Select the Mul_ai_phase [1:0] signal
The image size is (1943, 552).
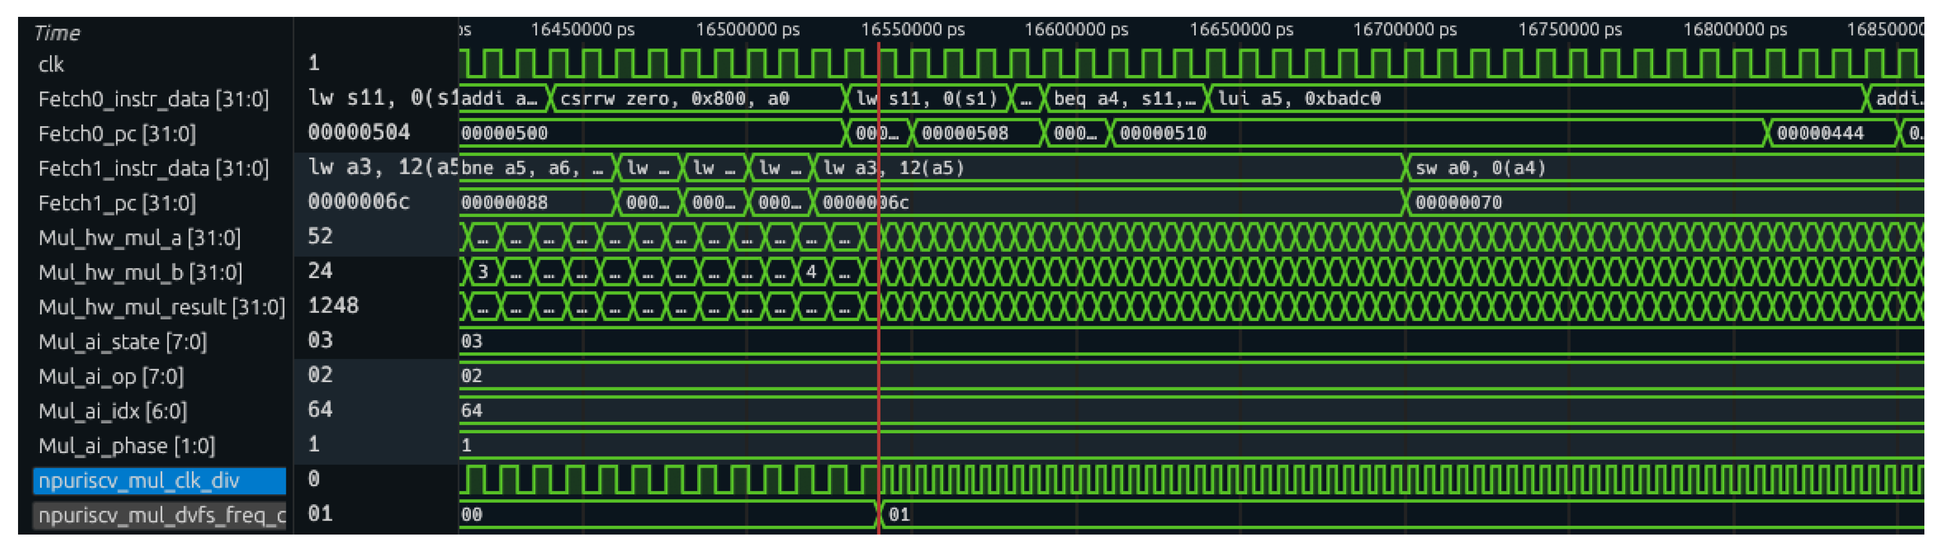[x=127, y=446]
